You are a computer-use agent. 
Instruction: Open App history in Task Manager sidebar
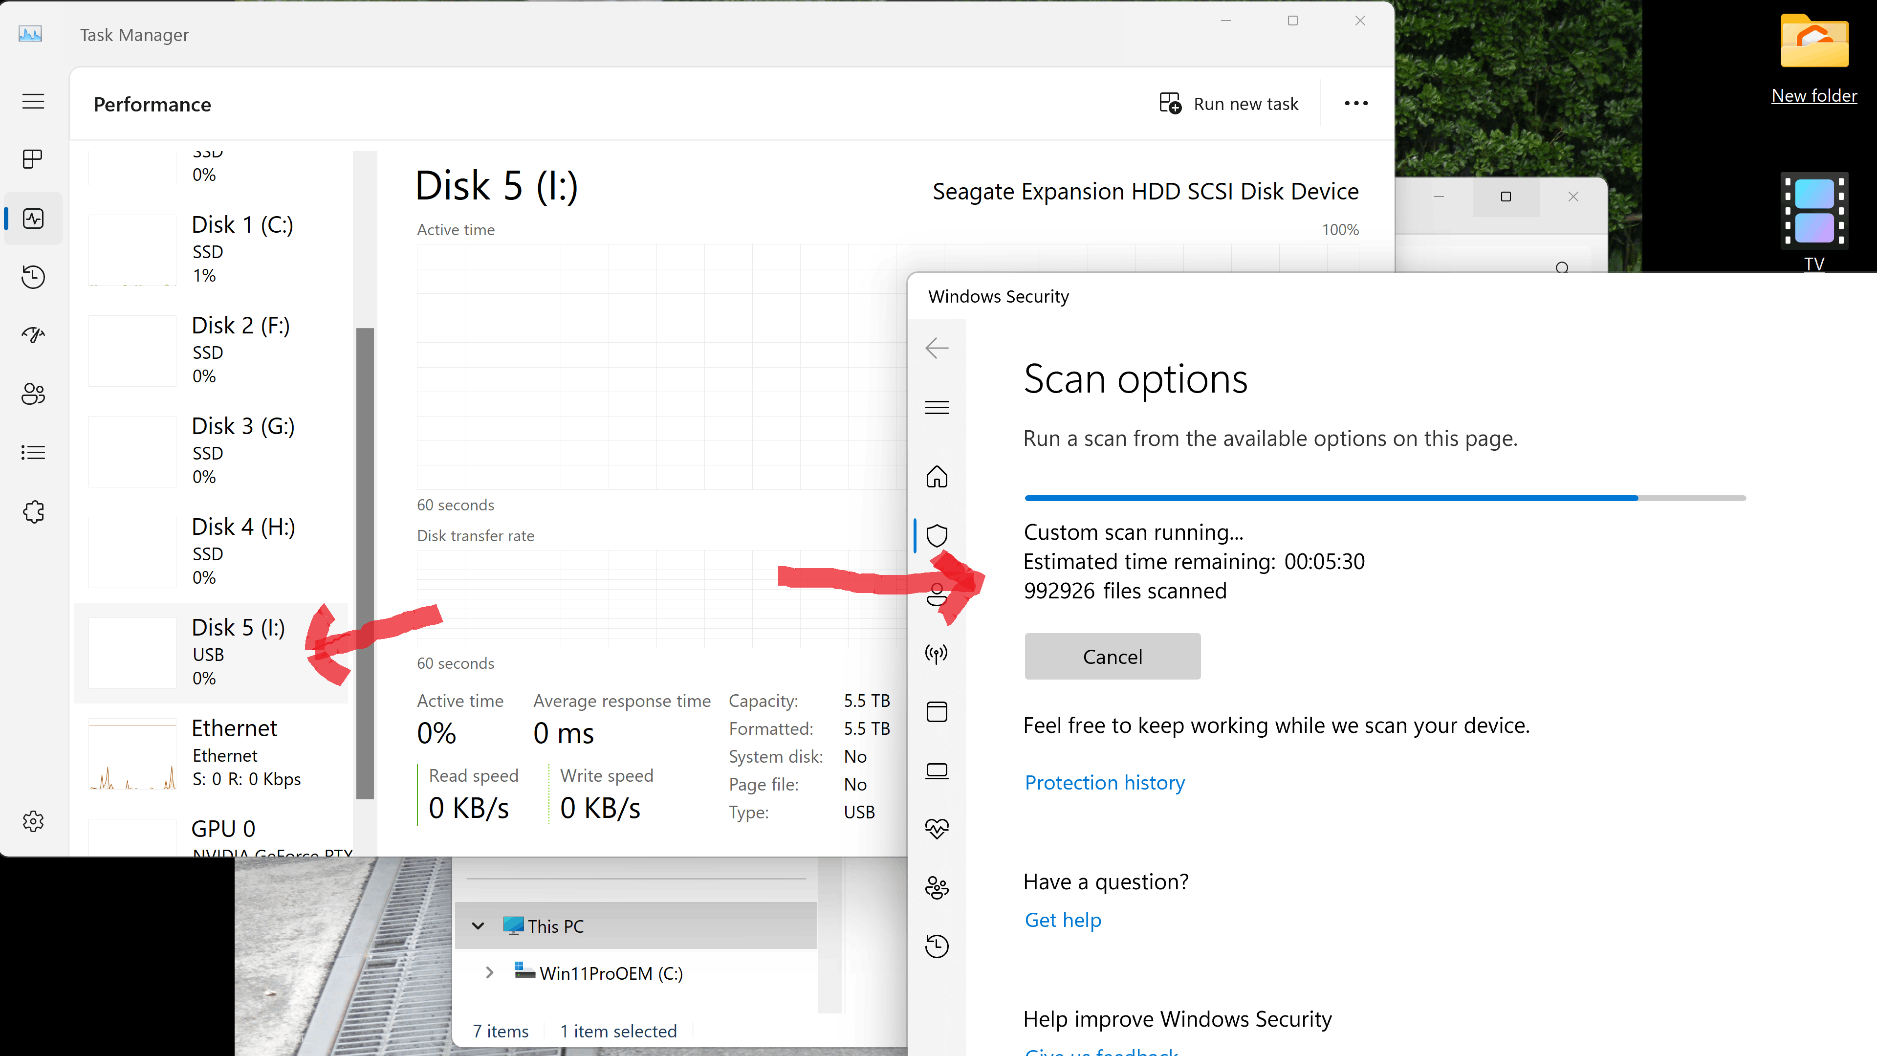click(x=33, y=277)
